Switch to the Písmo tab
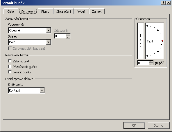172x132 pixels. tap(45, 12)
